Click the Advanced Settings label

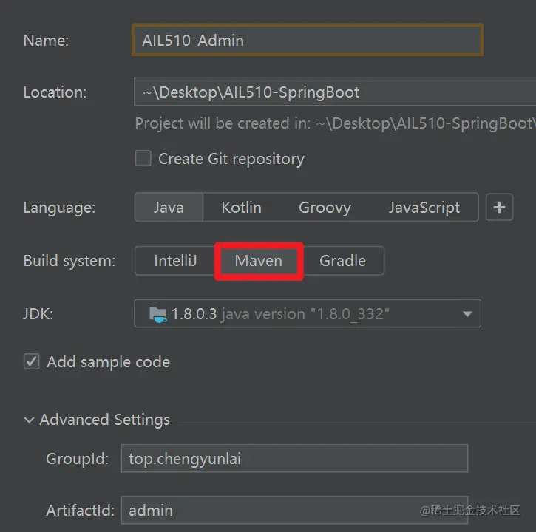click(104, 420)
